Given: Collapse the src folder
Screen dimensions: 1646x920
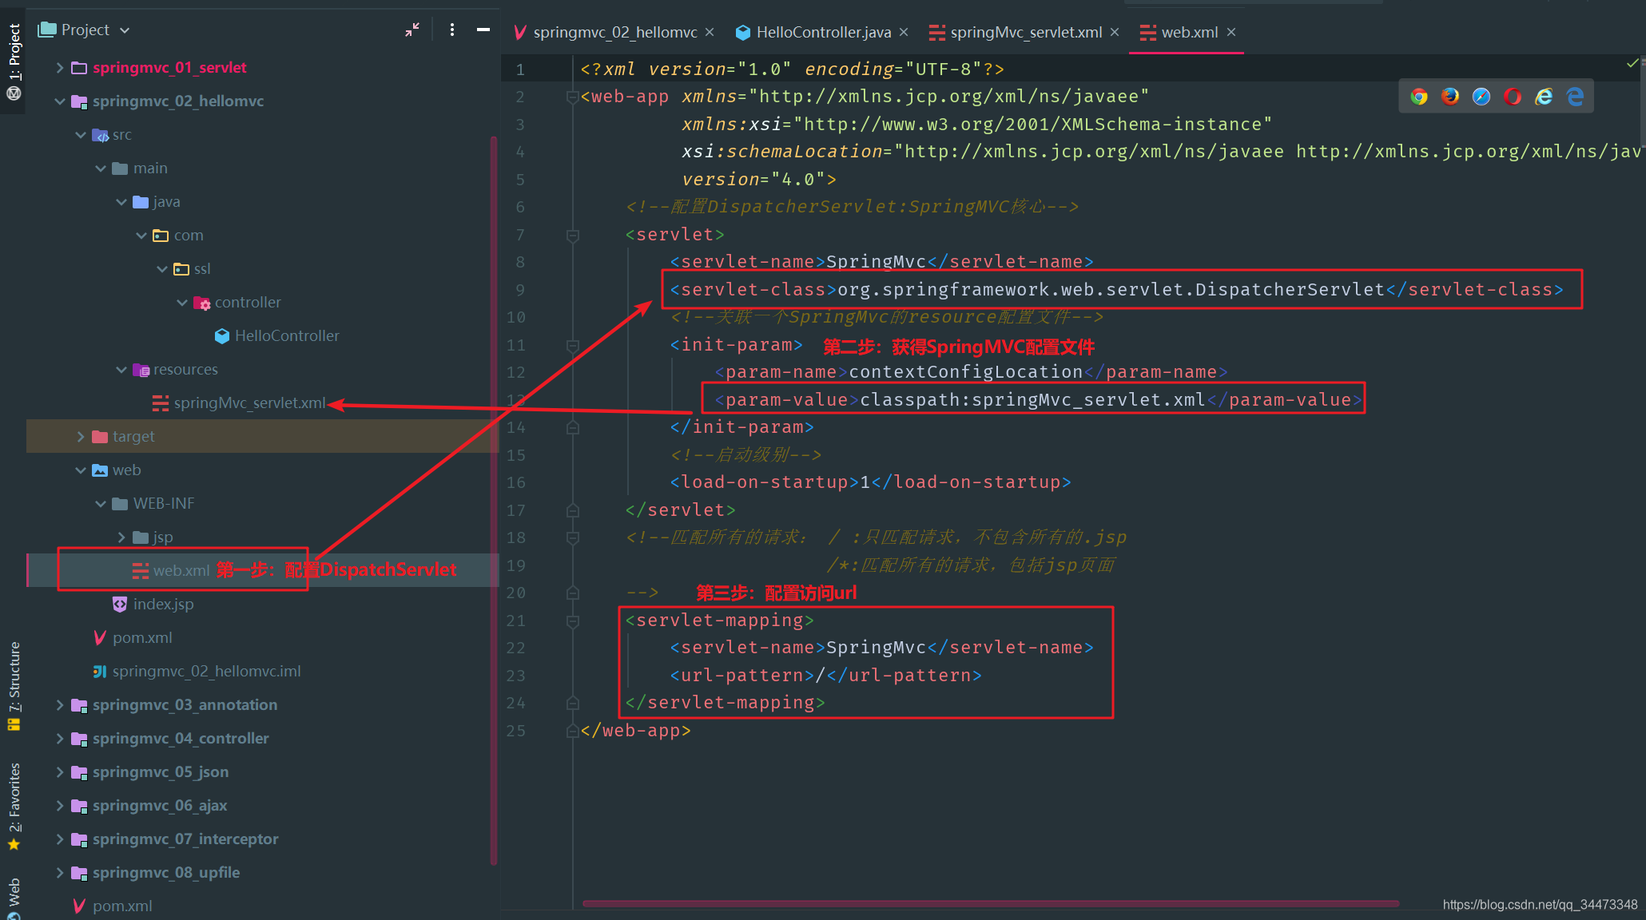Looking at the screenshot, I should (x=81, y=135).
